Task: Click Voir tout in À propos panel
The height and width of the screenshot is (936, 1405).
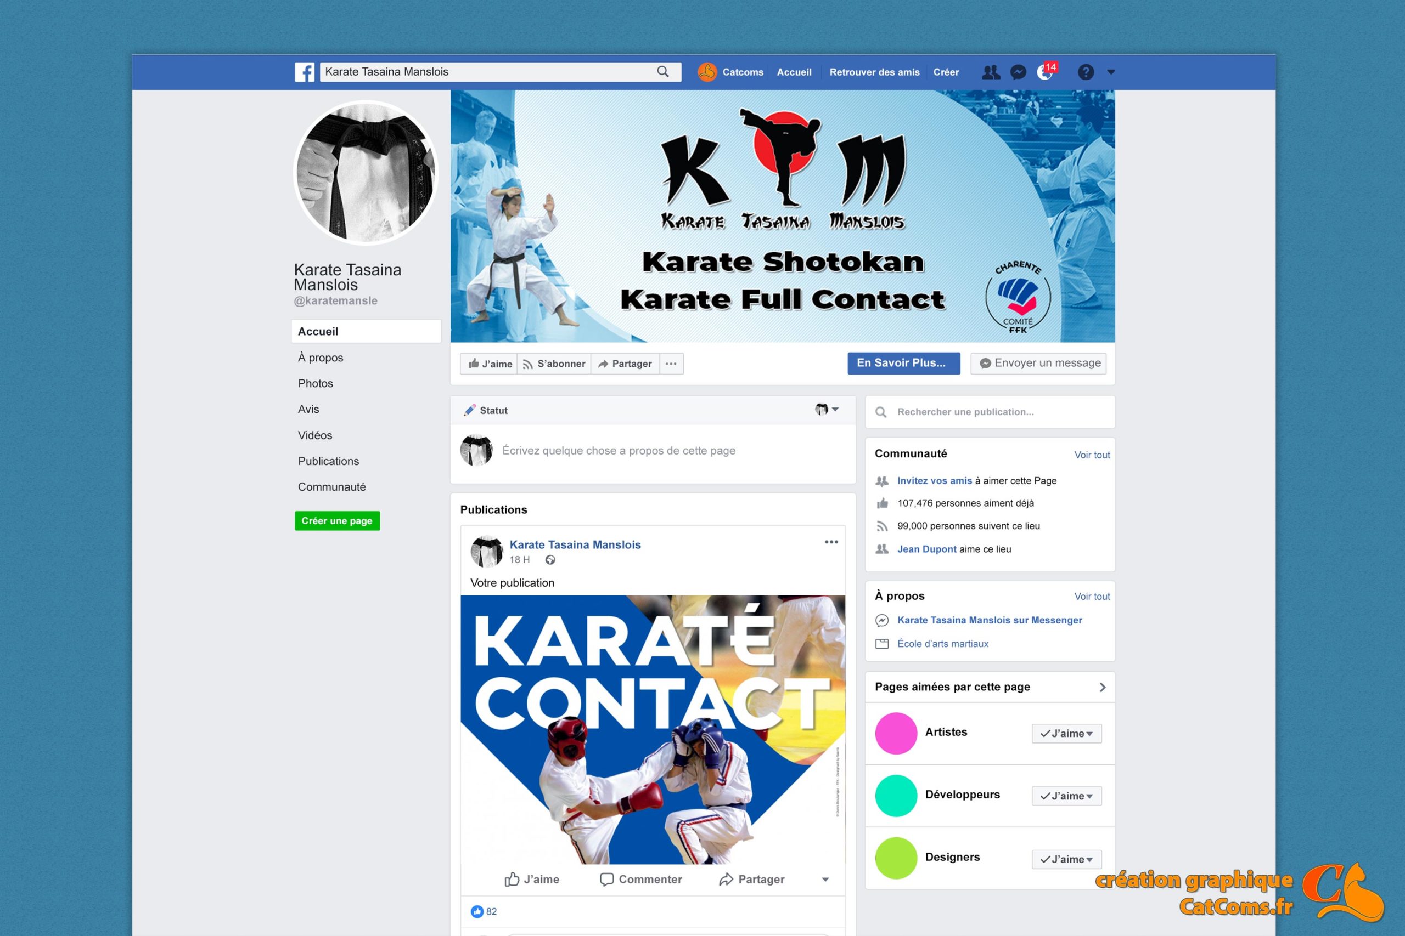Action: tap(1092, 597)
